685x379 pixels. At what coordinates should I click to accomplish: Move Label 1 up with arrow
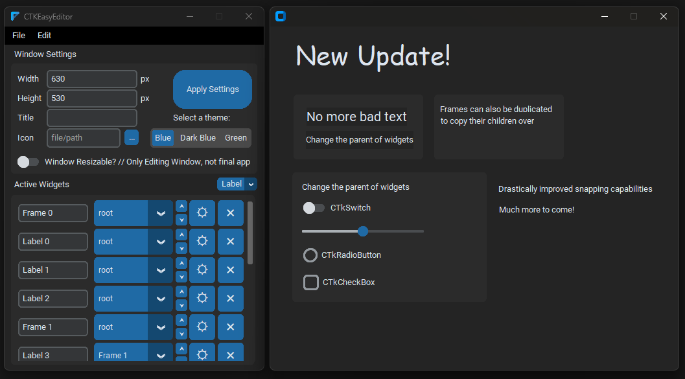click(181, 263)
